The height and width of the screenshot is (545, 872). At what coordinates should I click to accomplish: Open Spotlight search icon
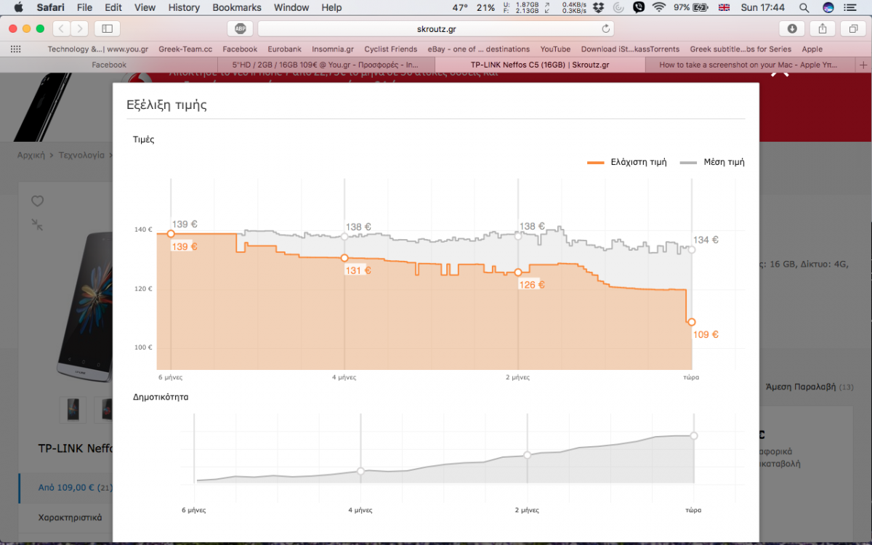pyautogui.click(x=804, y=7)
